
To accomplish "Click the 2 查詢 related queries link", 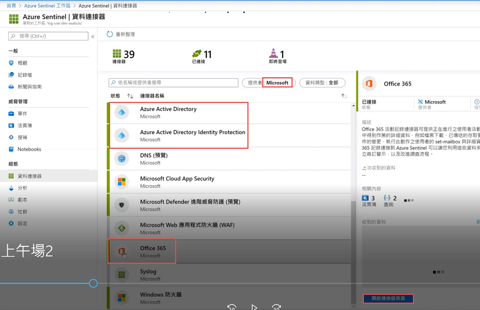I will point(390,201).
